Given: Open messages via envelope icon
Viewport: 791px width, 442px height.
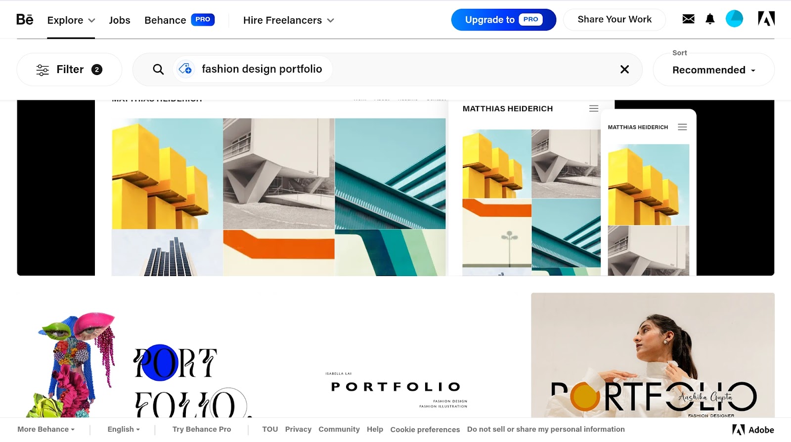Looking at the screenshot, I should tap(688, 19).
